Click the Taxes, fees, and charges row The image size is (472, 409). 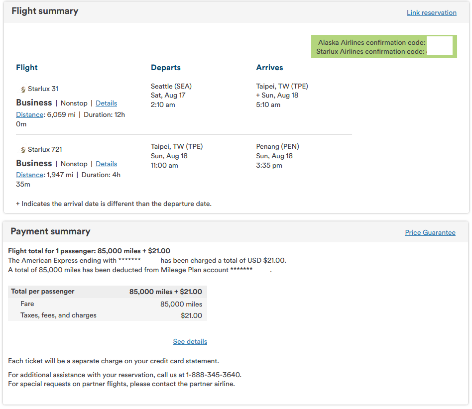[108, 315]
